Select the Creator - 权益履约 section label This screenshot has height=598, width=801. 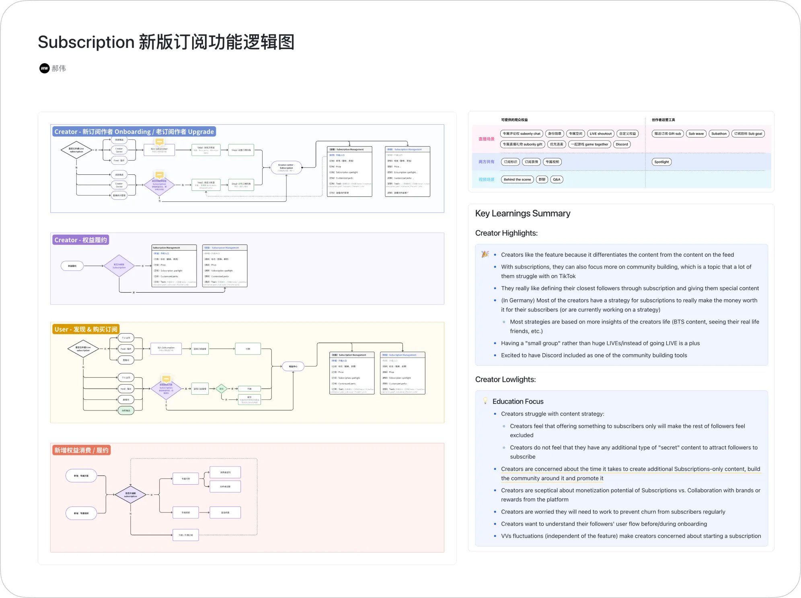click(80, 240)
